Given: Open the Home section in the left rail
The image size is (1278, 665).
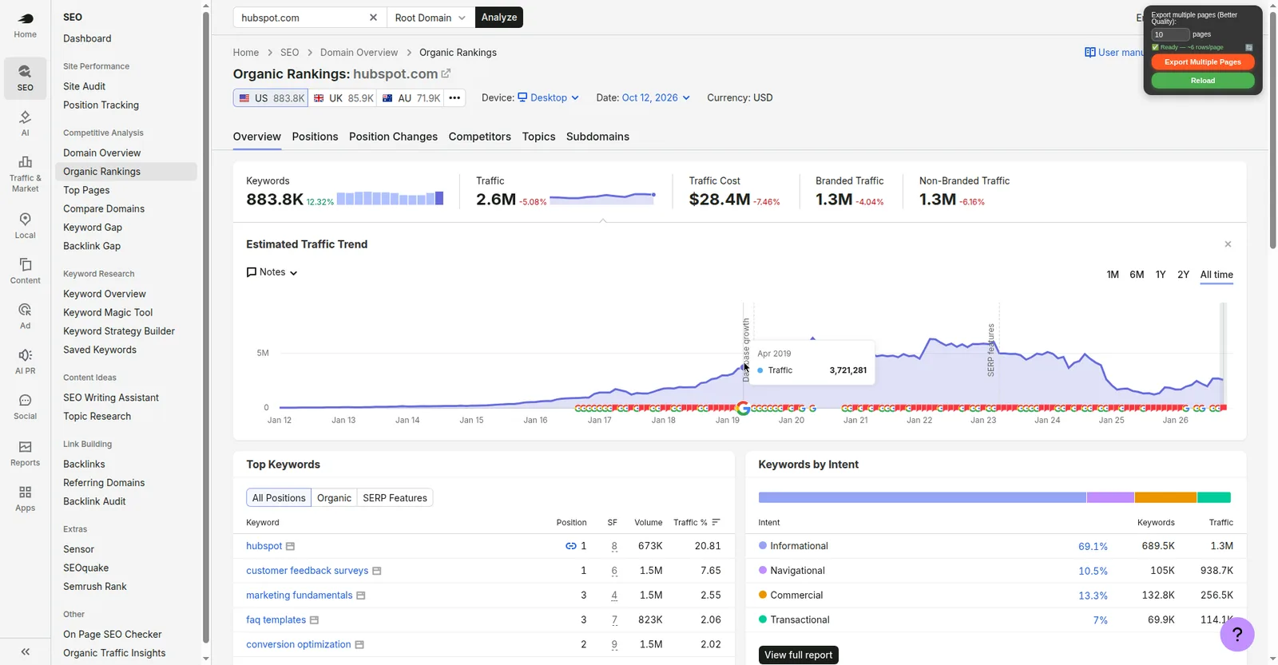Looking at the screenshot, I should 25,25.
